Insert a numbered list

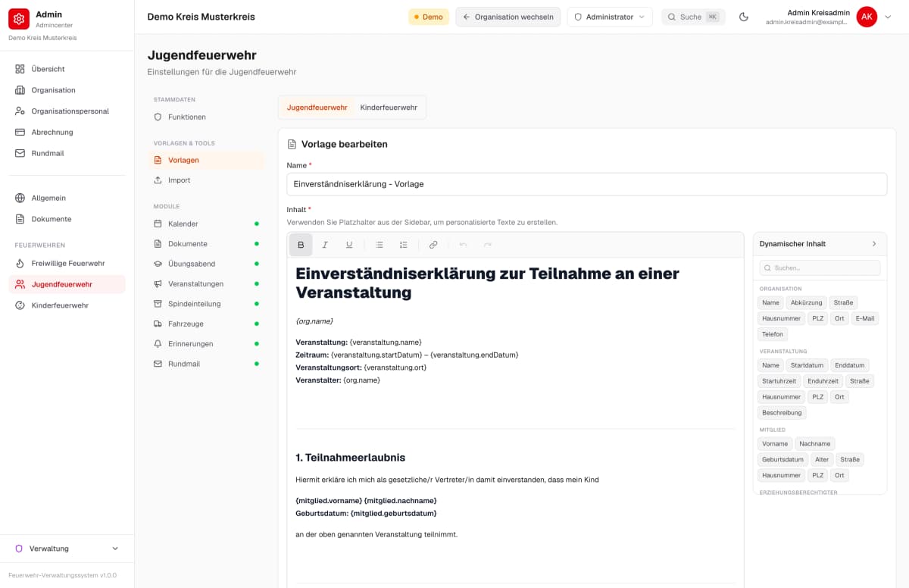click(404, 245)
